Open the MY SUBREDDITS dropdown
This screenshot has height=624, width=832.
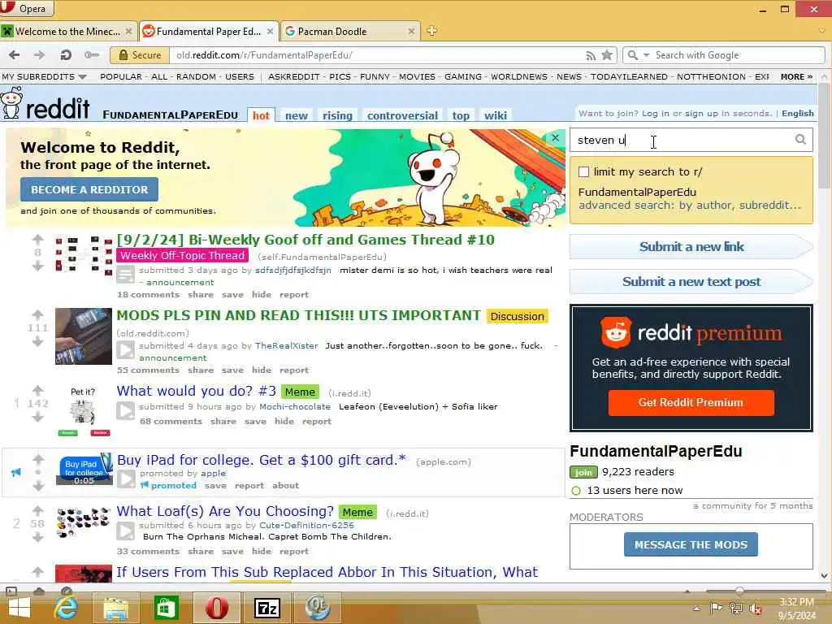[44, 77]
